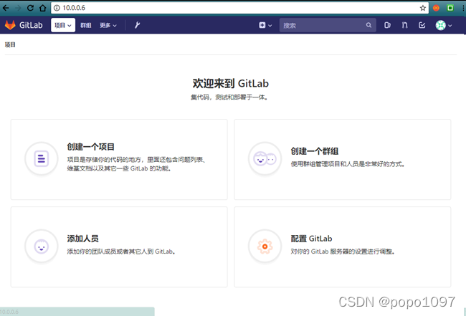466x316 pixels.
Task: Click the group faces icon
Action: pyautogui.click(x=265, y=158)
